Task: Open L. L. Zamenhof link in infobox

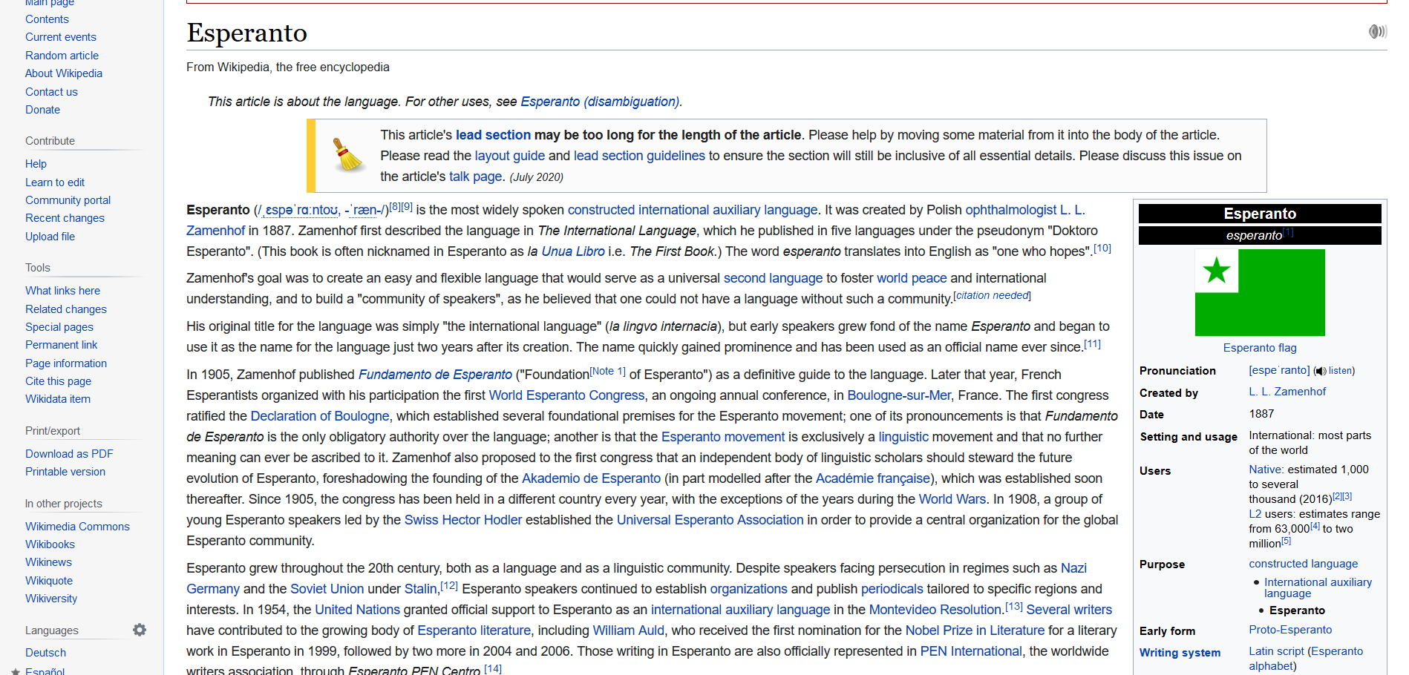Action: (1287, 392)
